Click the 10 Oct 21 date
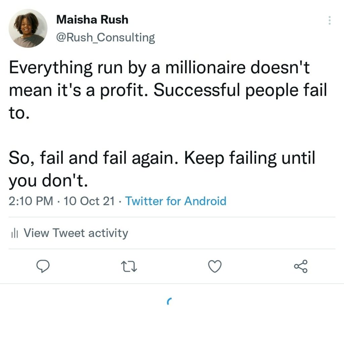The width and height of the screenshot is (344, 344). 89,201
